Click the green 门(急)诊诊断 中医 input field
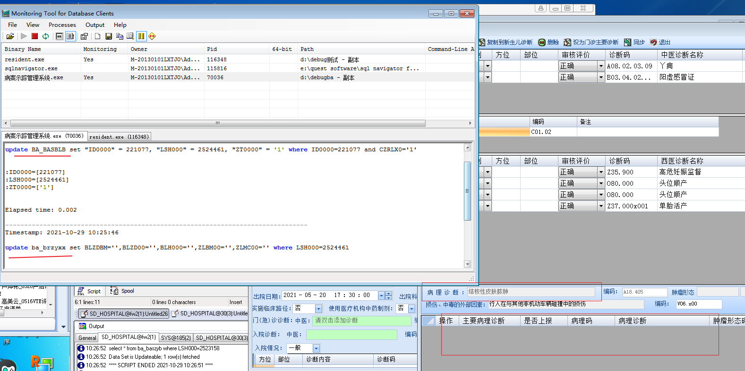Viewport: 745px width, 371px height. (x=362, y=321)
